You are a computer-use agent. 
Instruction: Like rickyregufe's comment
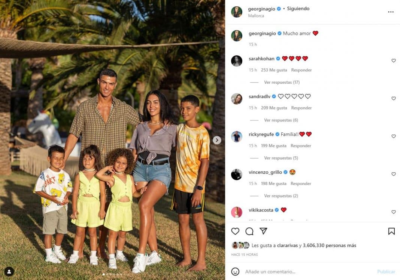tap(394, 136)
